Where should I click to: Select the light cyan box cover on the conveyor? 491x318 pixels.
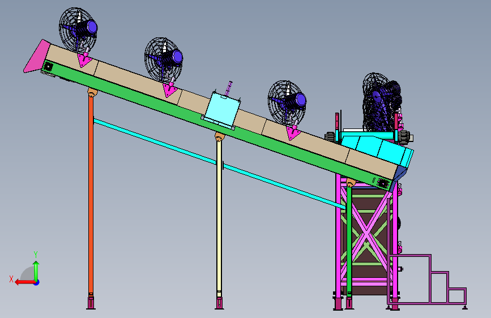[x=221, y=110]
